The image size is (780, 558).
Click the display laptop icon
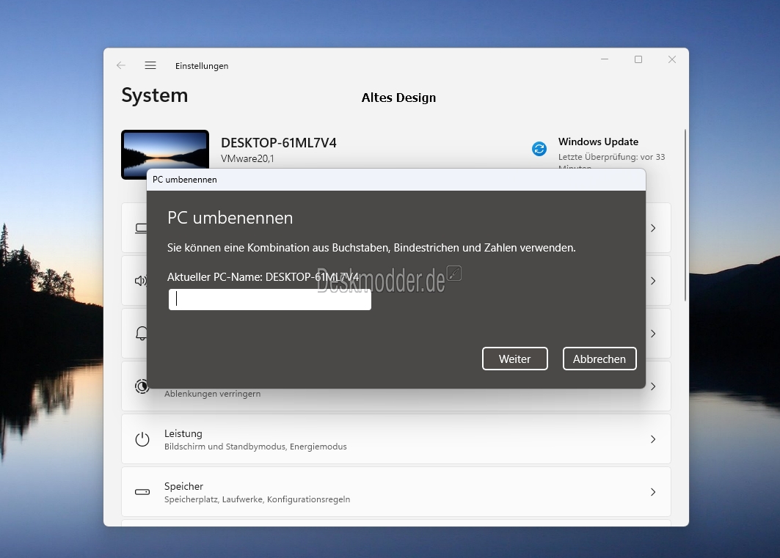[141, 228]
